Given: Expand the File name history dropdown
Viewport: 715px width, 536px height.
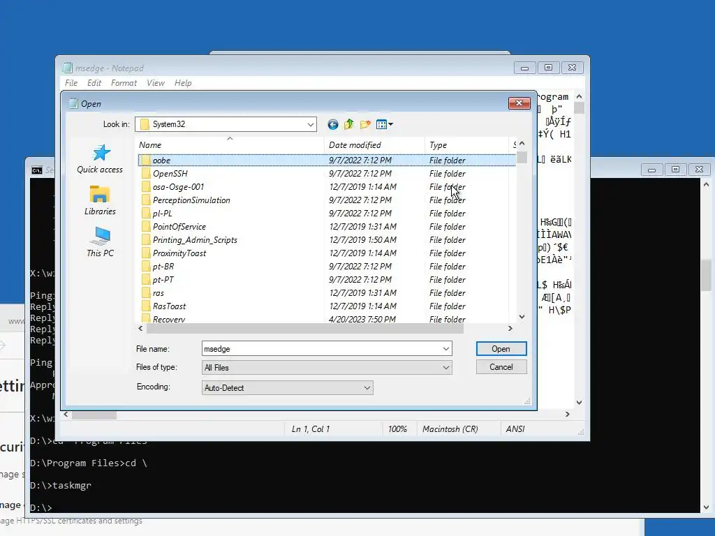Looking at the screenshot, I should (446, 349).
